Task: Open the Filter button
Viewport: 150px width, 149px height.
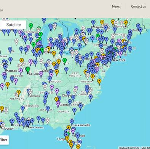Action: (4, 140)
